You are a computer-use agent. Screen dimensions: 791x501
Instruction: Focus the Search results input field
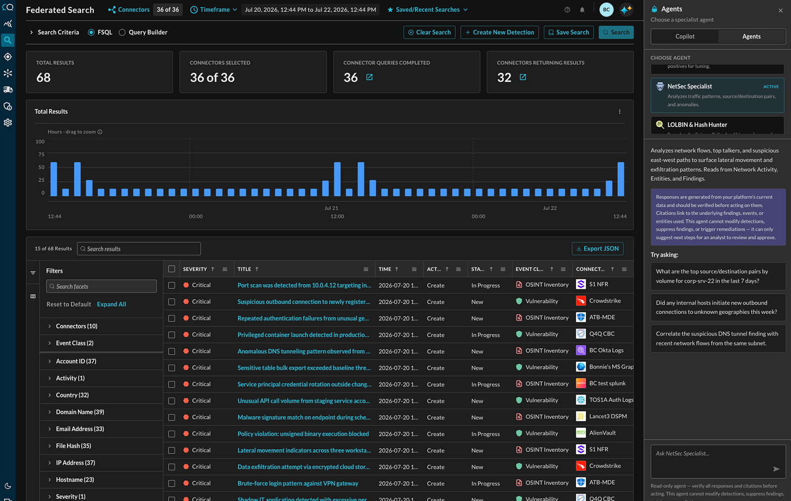point(139,248)
